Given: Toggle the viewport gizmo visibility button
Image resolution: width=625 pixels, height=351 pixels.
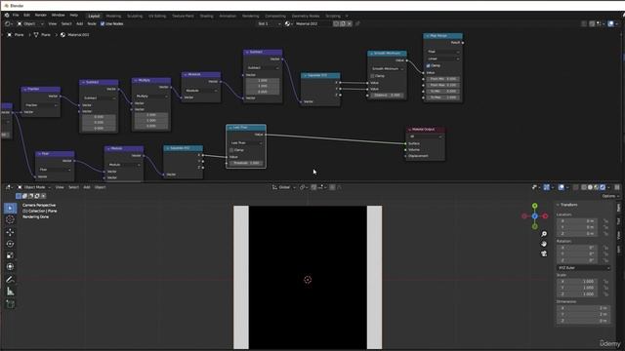Looking at the screenshot, I should (x=547, y=187).
